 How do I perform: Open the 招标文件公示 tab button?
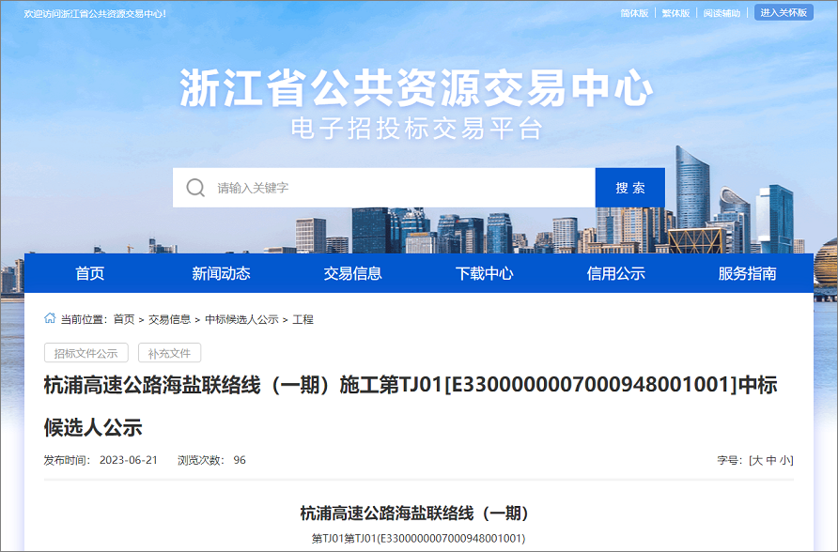pos(85,354)
